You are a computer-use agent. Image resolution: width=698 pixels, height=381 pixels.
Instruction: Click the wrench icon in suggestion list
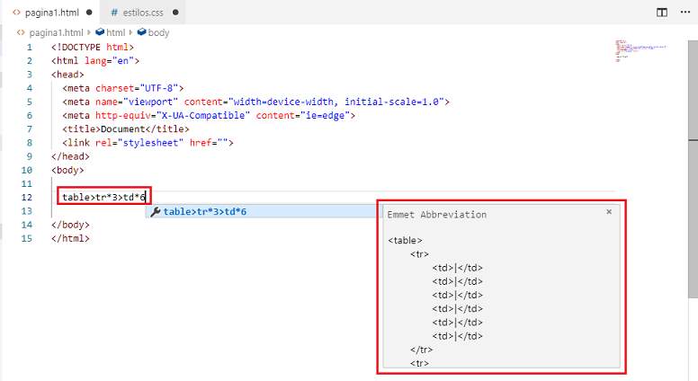pyautogui.click(x=156, y=212)
